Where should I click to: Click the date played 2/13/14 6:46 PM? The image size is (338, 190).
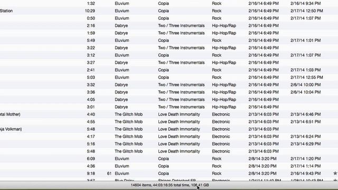305,115
